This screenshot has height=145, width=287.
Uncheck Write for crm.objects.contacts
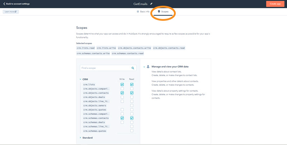[122, 93]
